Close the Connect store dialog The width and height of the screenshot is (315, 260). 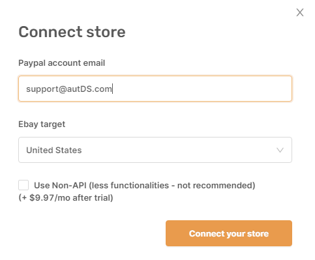300,12
